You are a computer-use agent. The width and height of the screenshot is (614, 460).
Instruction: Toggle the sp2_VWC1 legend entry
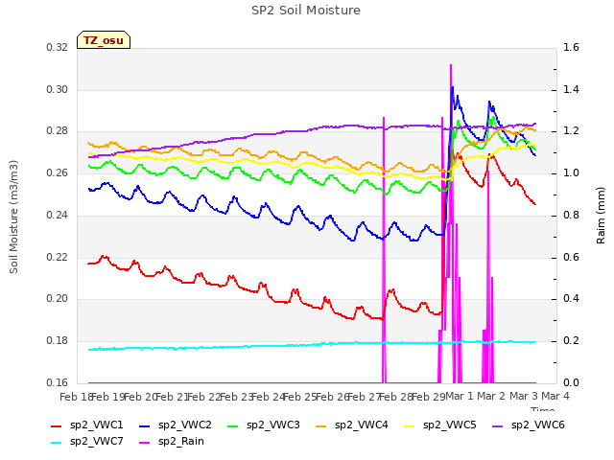87,425
